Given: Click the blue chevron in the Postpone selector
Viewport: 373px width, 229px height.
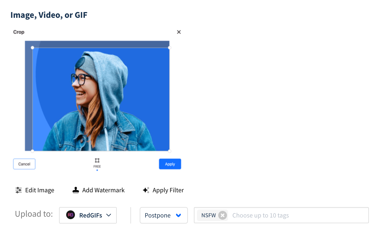Looking at the screenshot, I should coord(179,216).
